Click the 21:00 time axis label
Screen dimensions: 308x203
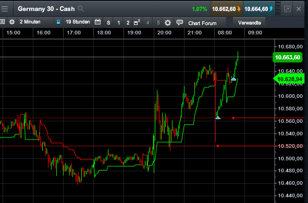194,33
